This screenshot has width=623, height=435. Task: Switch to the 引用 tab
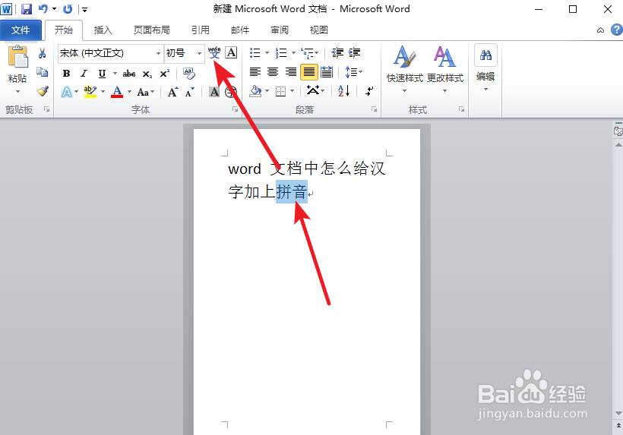201,30
